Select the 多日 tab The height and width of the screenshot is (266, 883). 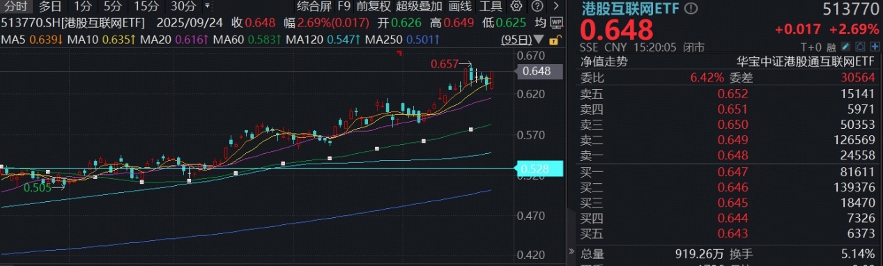pyautogui.click(x=50, y=6)
